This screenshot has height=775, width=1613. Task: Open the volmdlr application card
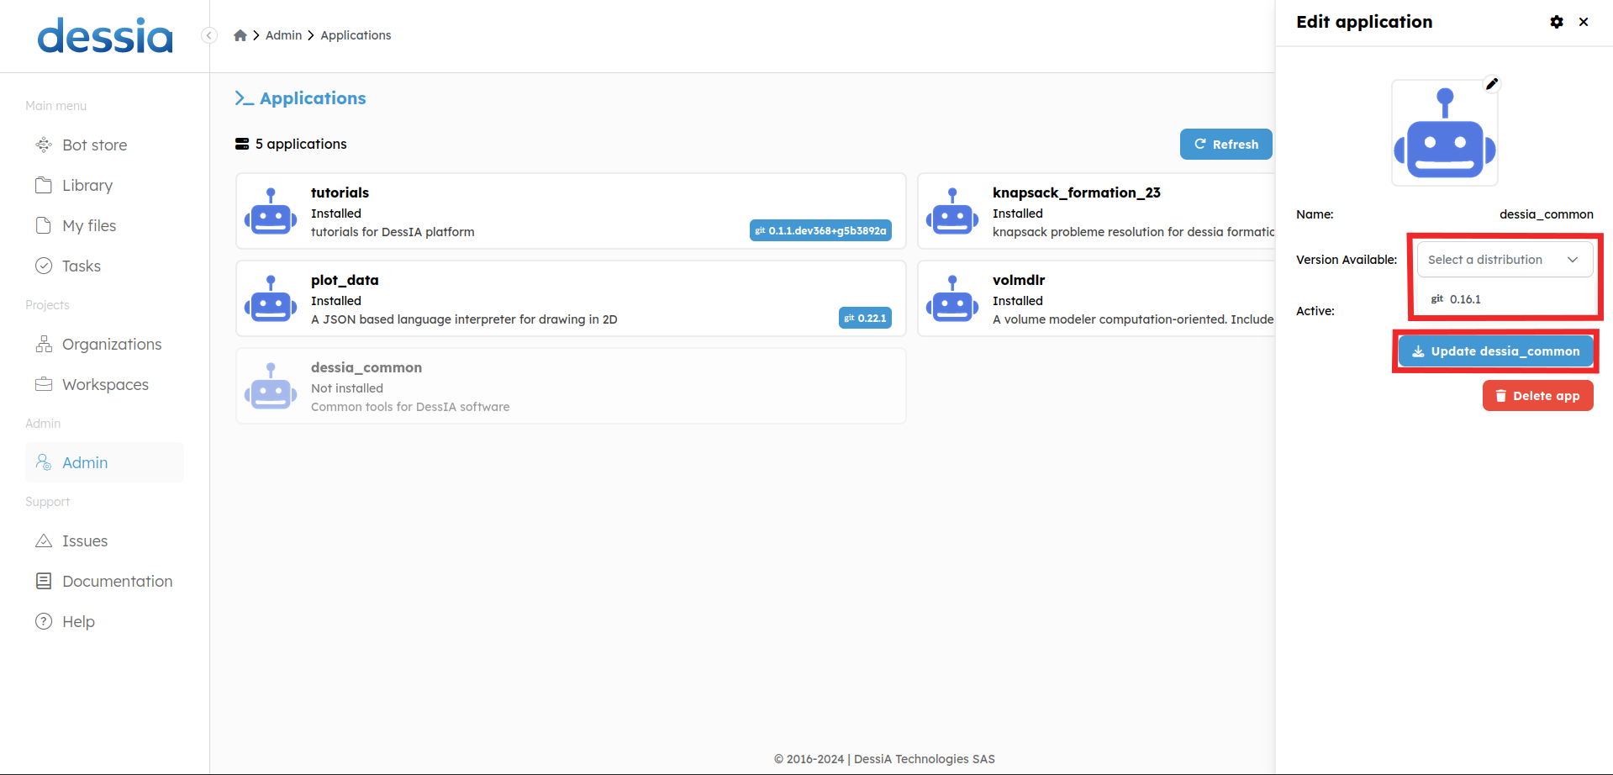point(1096,299)
